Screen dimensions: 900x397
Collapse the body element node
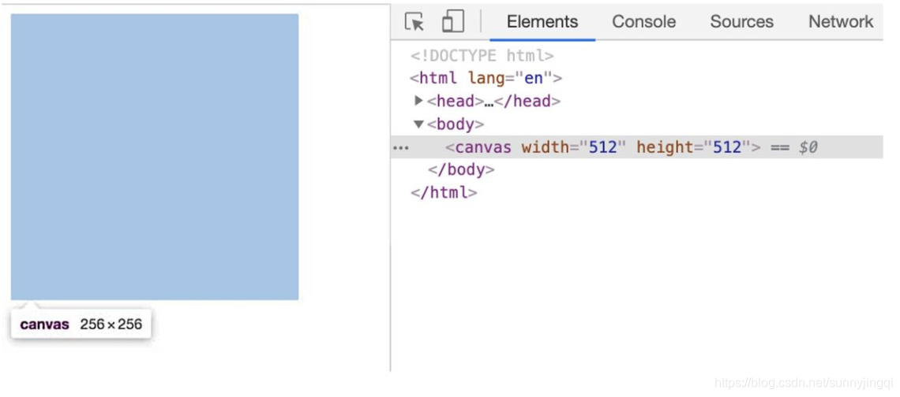419,124
